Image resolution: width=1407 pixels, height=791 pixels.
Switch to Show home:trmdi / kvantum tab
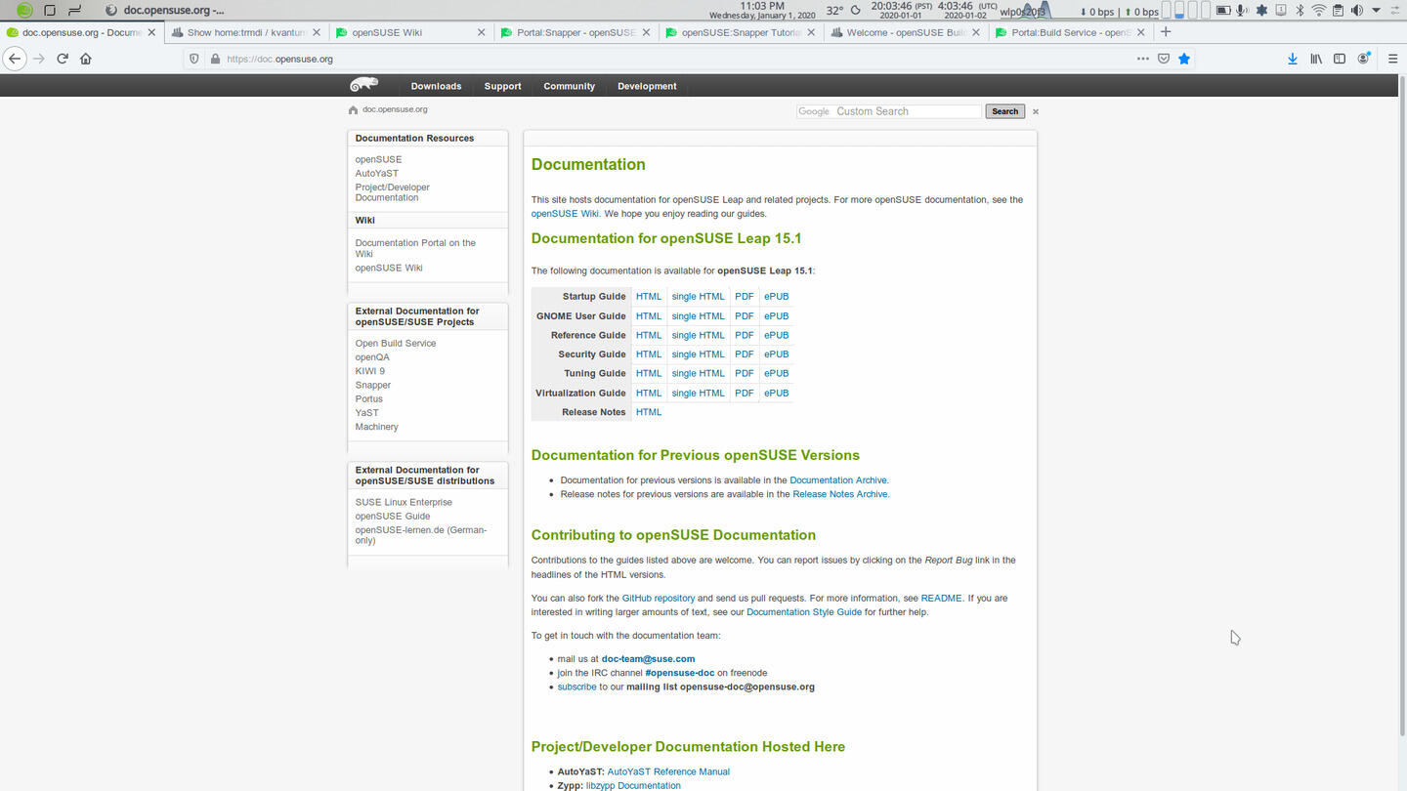click(x=244, y=32)
